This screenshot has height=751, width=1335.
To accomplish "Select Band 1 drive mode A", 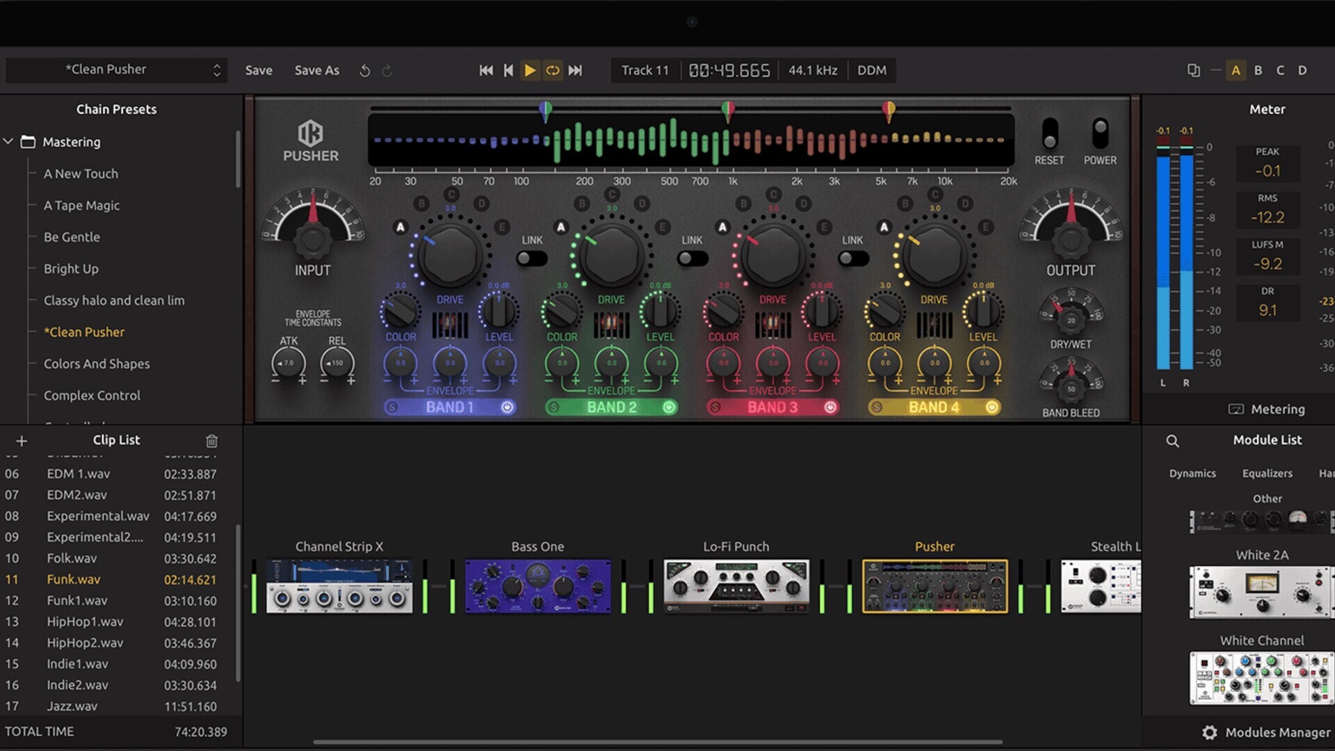I will tap(400, 227).
